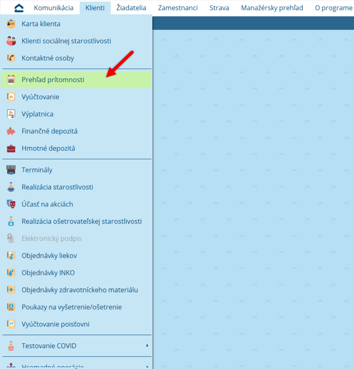The image size is (354, 369).
Task: Click the Objednávky zdravotníckeho materiálu cross icon
Action: [x=11, y=290]
